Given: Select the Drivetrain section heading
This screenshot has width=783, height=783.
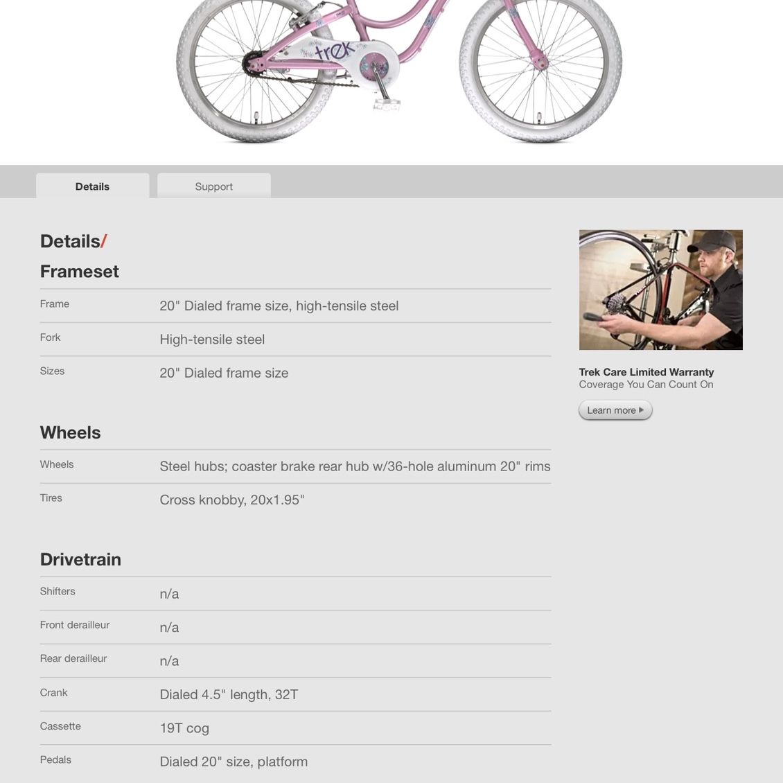Looking at the screenshot, I should (x=80, y=559).
